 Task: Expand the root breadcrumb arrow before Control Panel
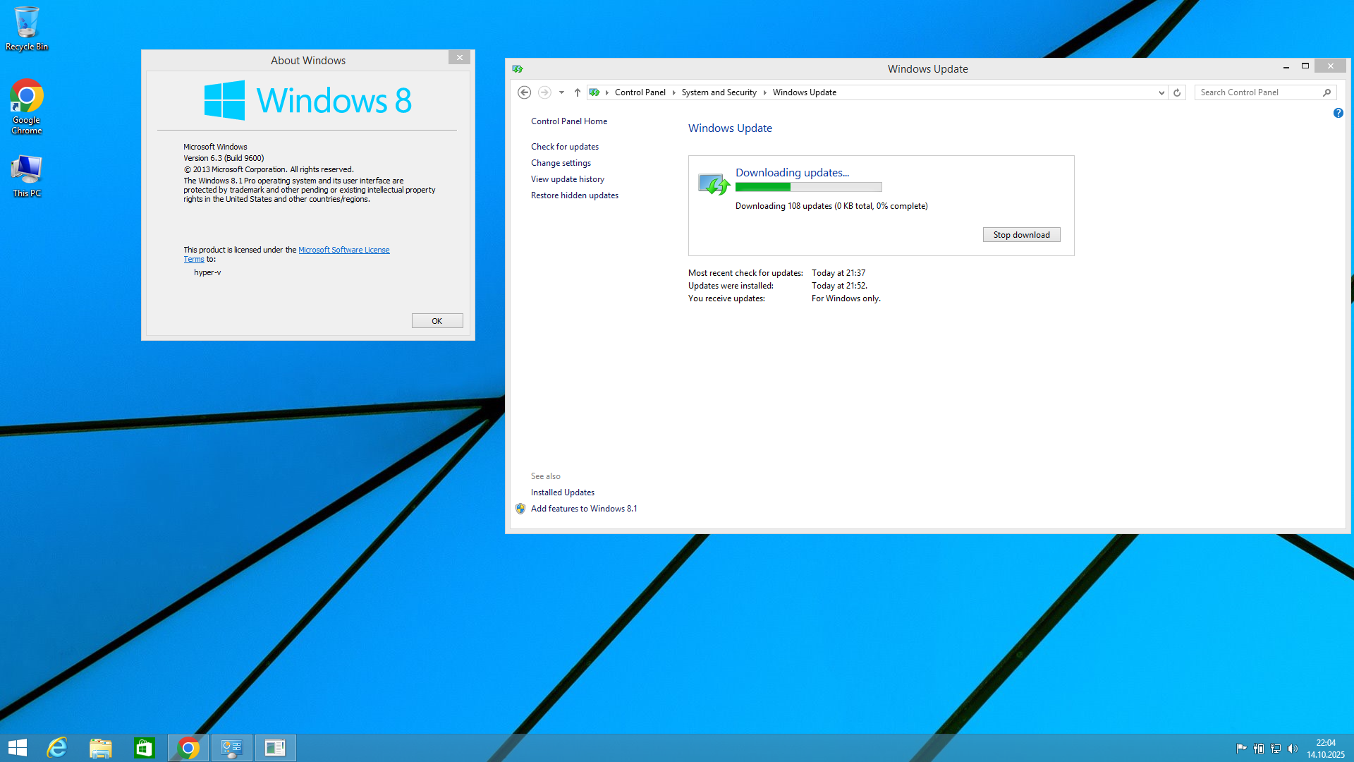(x=606, y=92)
